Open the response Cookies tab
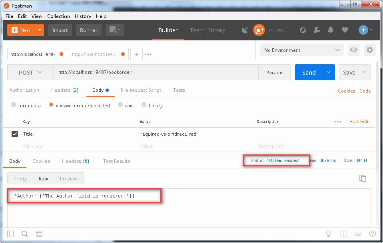 (x=41, y=161)
